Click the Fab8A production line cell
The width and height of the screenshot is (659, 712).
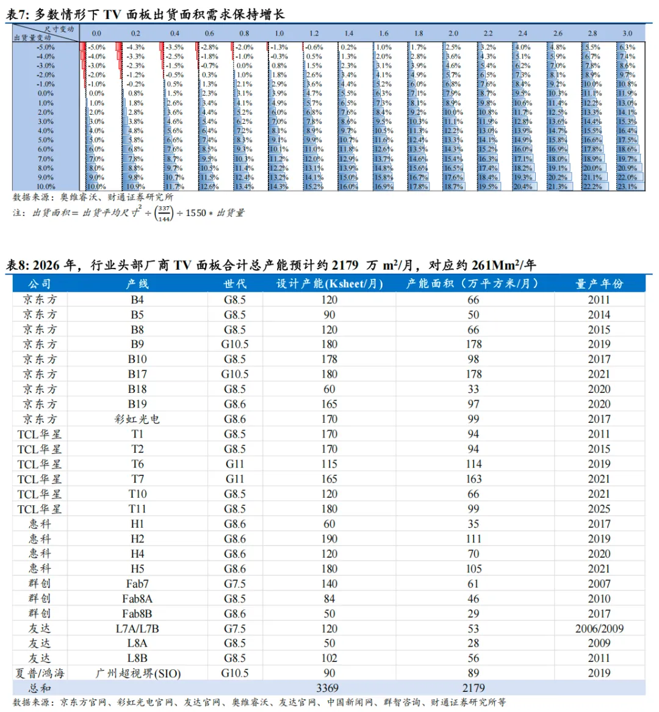coord(137,599)
